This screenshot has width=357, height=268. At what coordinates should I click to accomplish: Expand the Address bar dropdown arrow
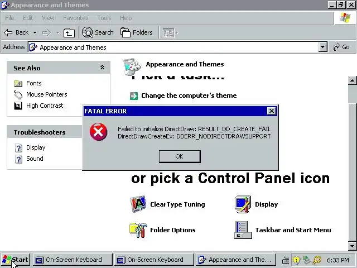coord(322,47)
